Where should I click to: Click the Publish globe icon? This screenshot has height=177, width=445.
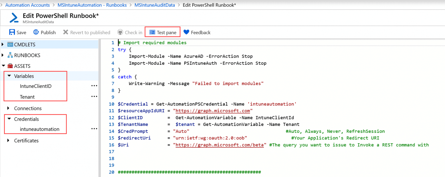(x=36, y=32)
